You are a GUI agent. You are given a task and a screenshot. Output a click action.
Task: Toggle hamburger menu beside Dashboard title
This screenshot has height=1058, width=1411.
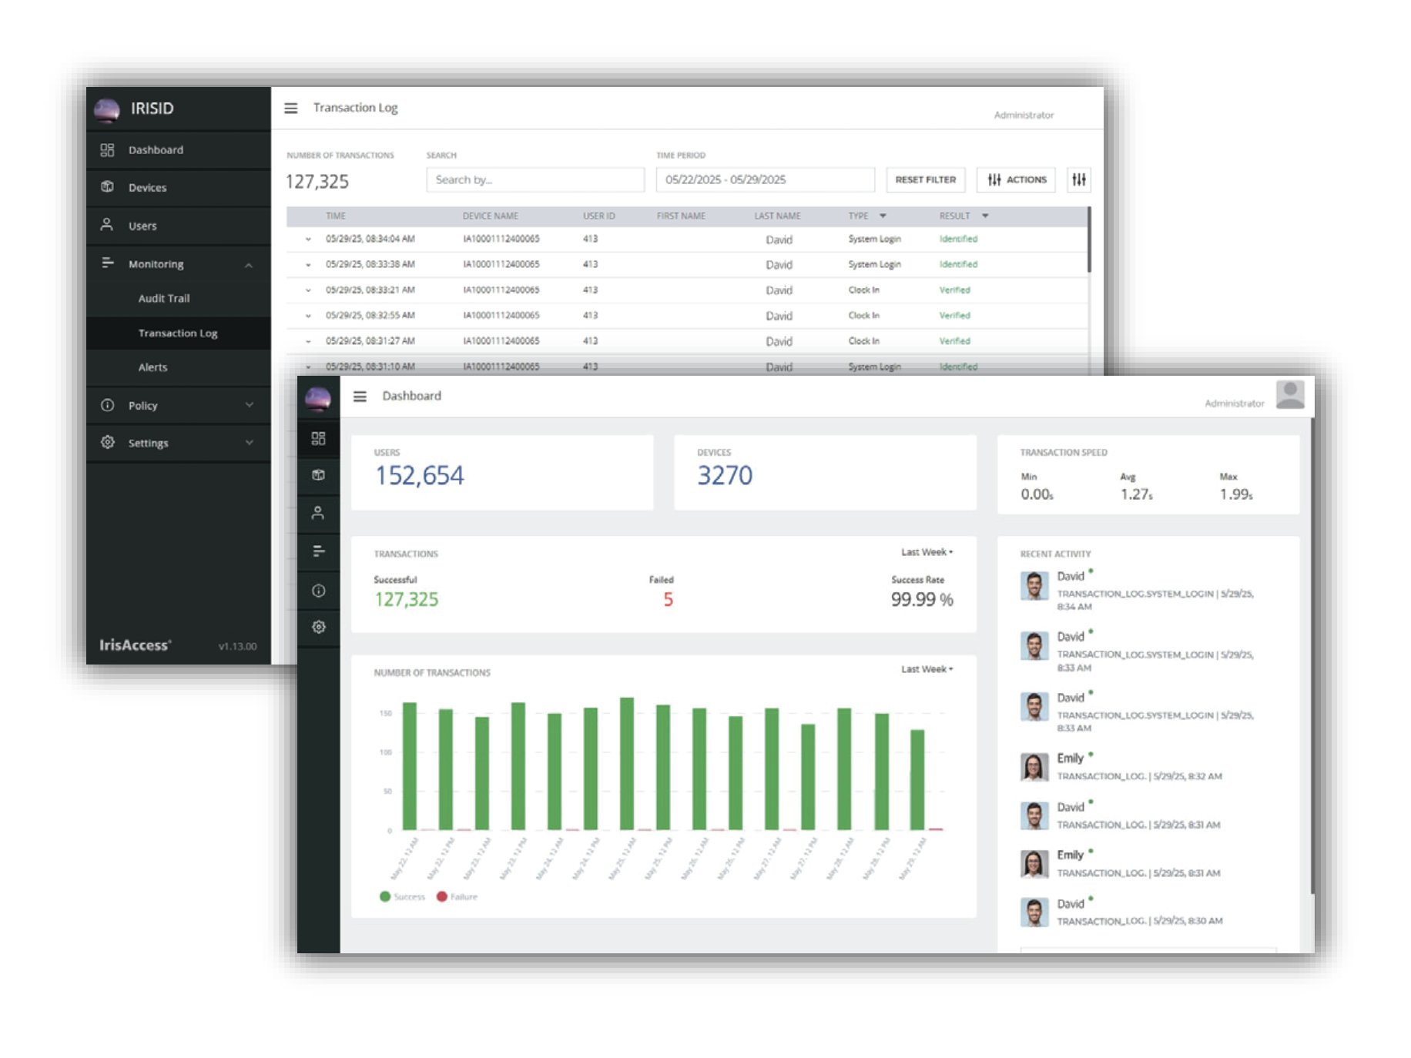click(360, 397)
